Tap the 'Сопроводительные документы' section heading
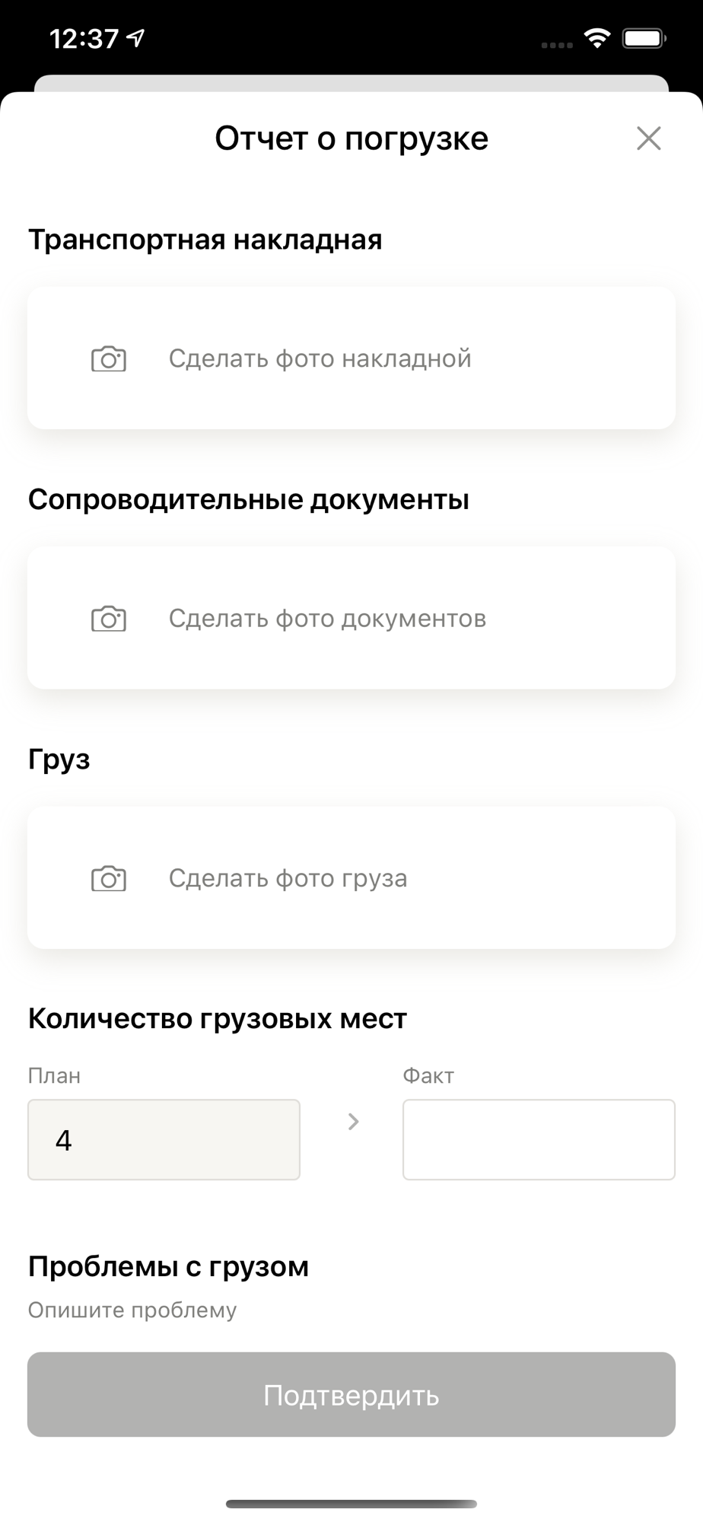Image resolution: width=703 pixels, height=1522 pixels. [249, 500]
